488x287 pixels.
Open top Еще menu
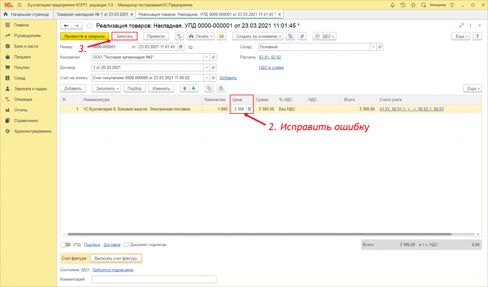461,36
